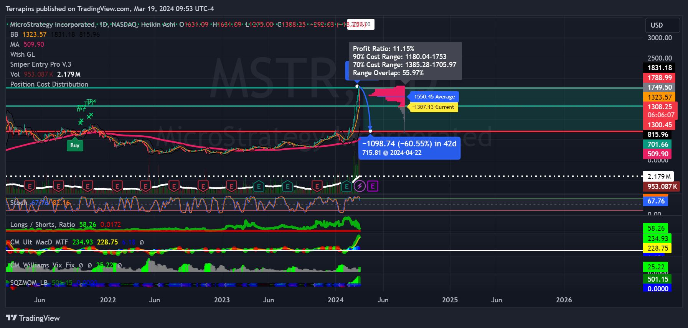Select the BB indicator legend
Image resolution: width=688 pixels, height=328 pixels.
point(14,34)
